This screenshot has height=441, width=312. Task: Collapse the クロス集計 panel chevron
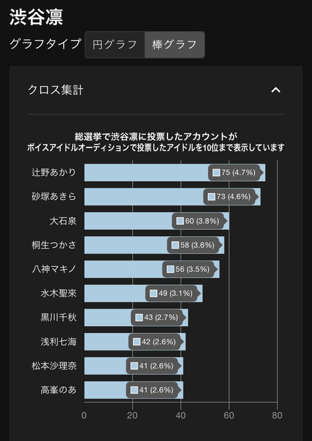pos(276,90)
